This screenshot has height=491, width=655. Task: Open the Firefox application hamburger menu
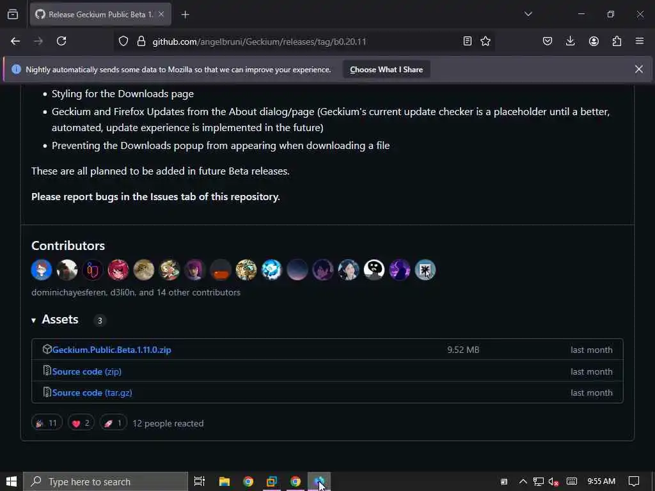tap(640, 41)
